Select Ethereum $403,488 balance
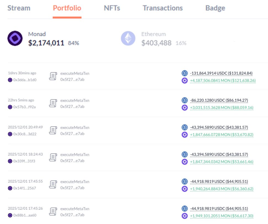The width and height of the screenshot is (268, 224). click(156, 43)
